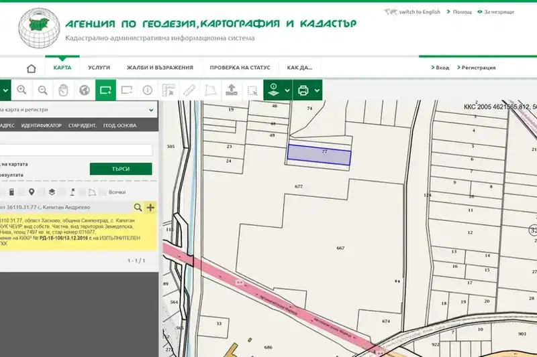This screenshot has height=357, width=537.
Task: Select the dashed-box selection cursor tool
Action: tap(252, 90)
